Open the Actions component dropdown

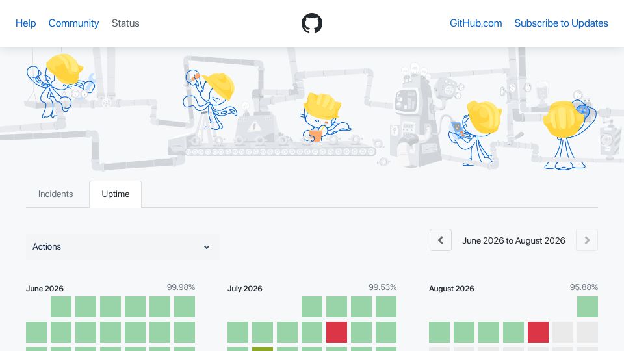[122, 247]
